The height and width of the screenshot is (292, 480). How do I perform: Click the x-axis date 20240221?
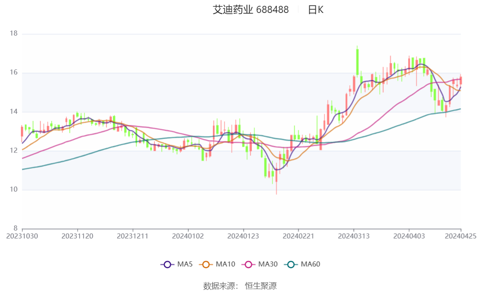(x=299, y=236)
